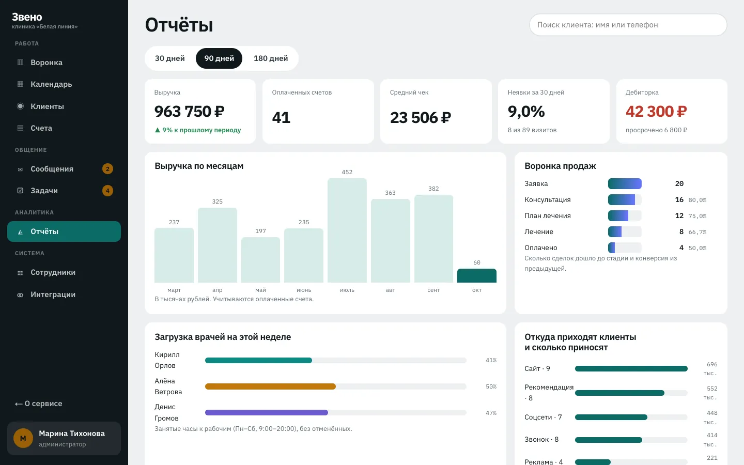Click the окт revenue bar 60

click(x=477, y=275)
